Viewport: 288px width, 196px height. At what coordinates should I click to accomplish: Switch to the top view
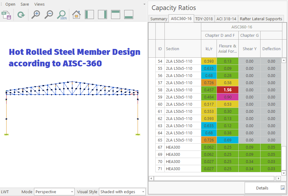pos(116,15)
